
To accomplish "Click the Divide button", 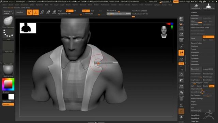I will pos(196,38).
